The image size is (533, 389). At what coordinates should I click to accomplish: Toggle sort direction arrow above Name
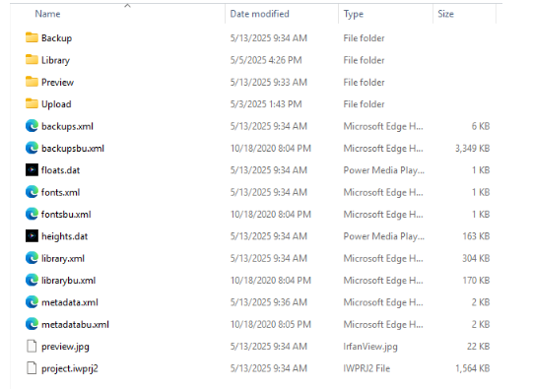tap(127, 5)
